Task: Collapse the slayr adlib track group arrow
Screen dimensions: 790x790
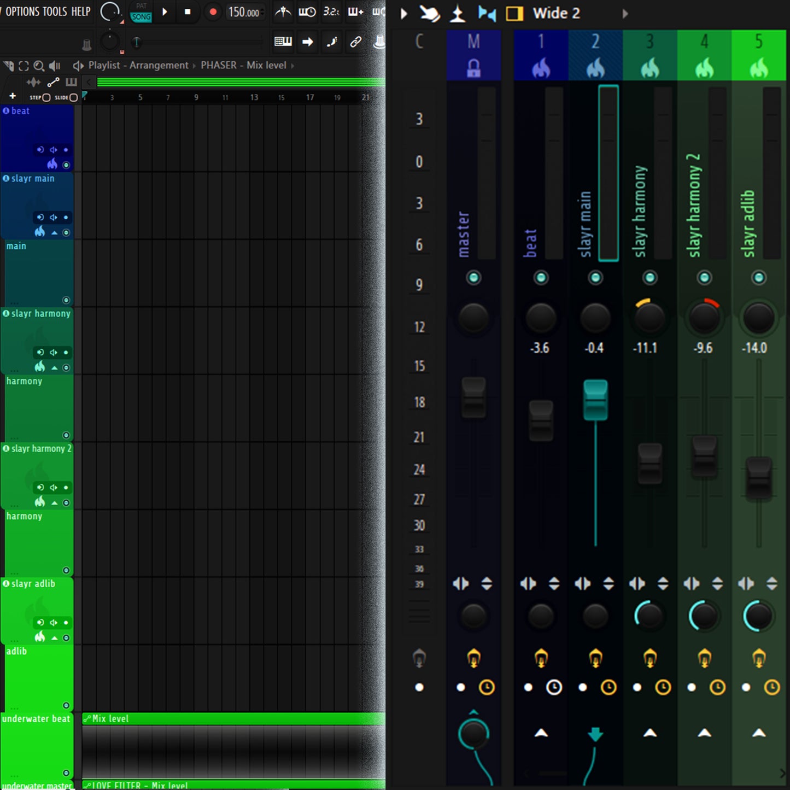Action: pyautogui.click(x=54, y=638)
